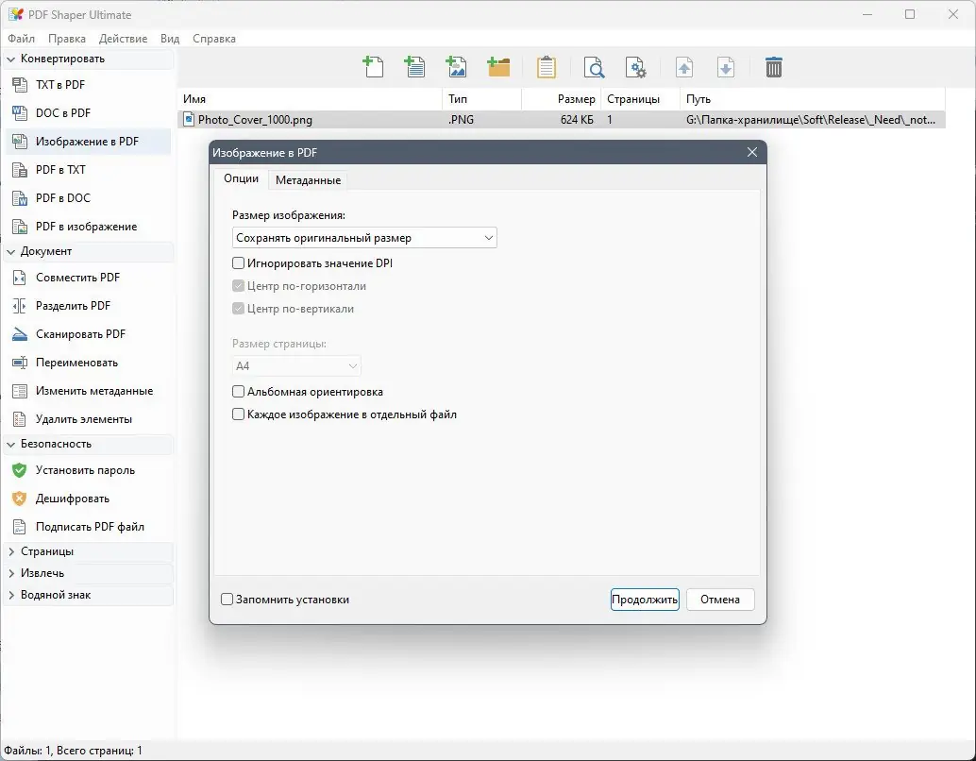Check Альбомная ориентировка option
Screen dimensions: 976x761
[238, 392]
